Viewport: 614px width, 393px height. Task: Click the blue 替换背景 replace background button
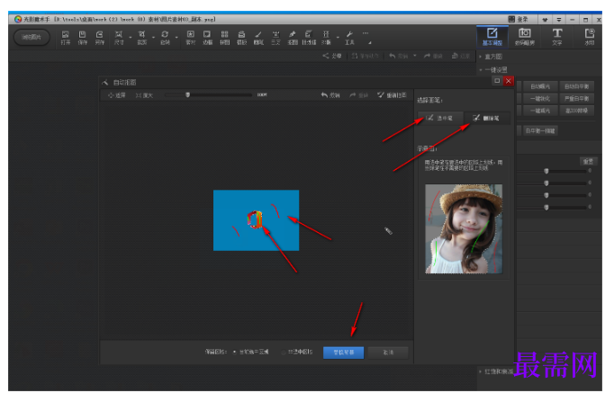click(x=343, y=353)
